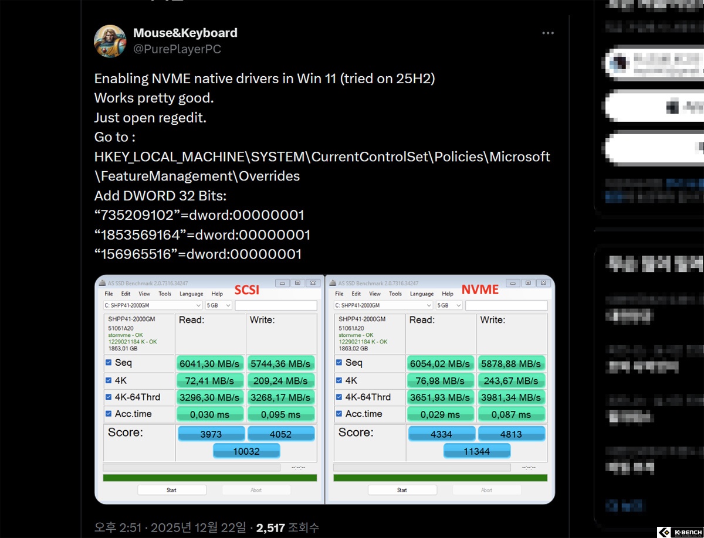Click AS SSD app icon in SCSI title bar
Image resolution: width=704 pixels, height=538 pixels.
(102, 283)
